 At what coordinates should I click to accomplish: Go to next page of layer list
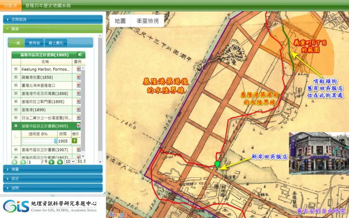click(x=51, y=162)
